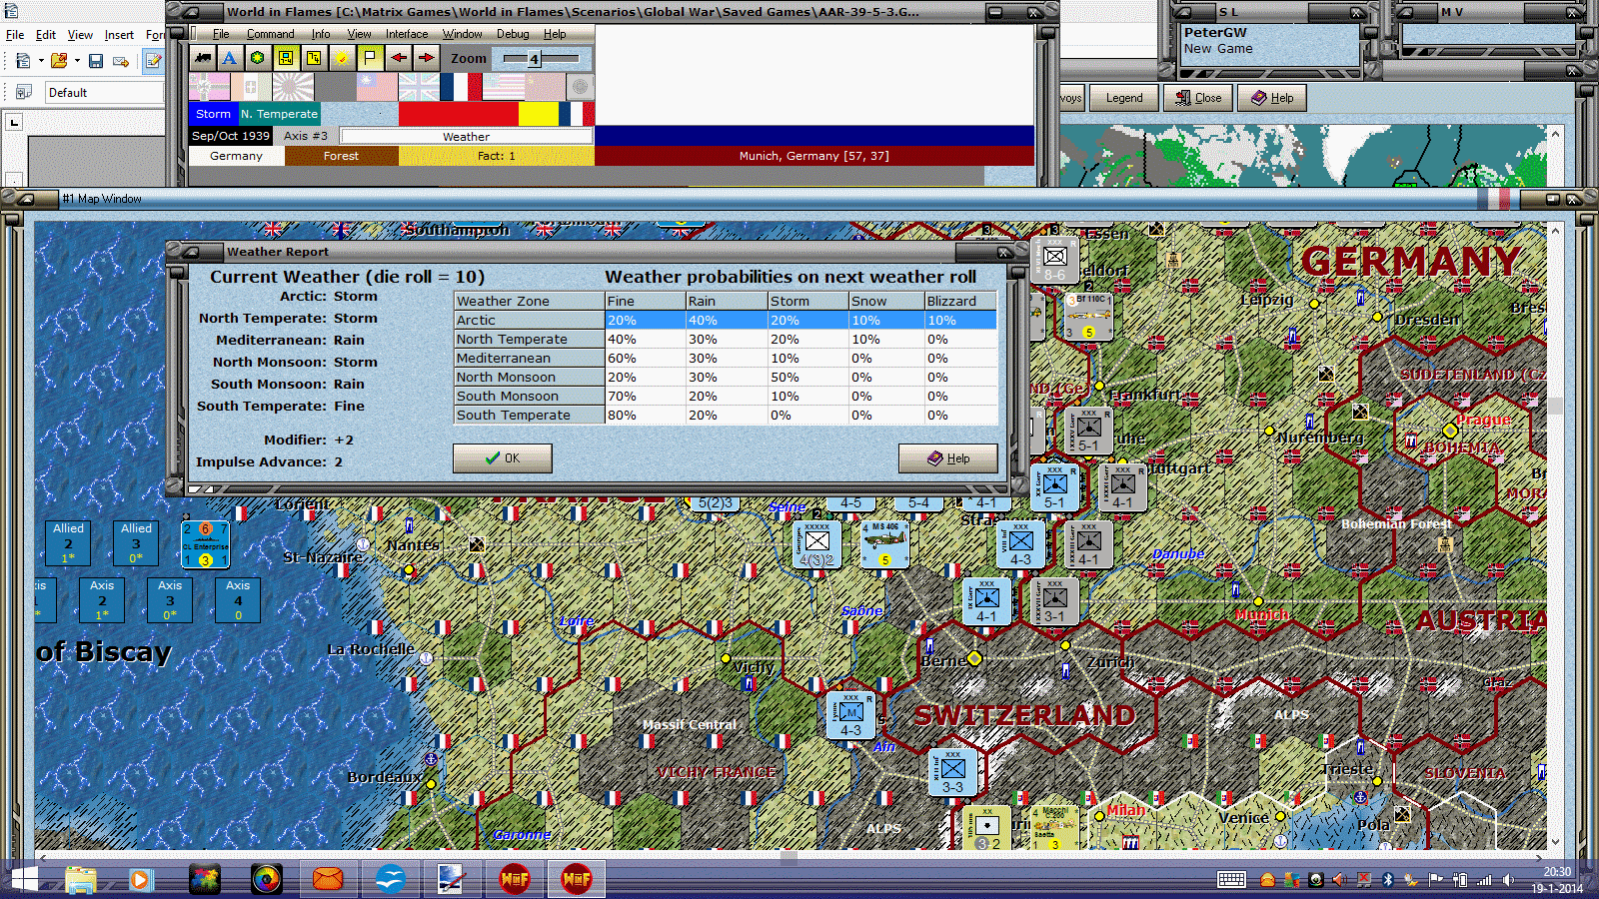Click the Allied 2 sea box counter
The image size is (1599, 899).
tap(68, 543)
